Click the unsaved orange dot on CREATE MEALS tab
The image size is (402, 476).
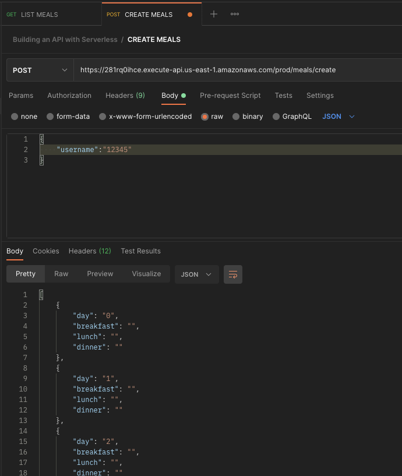coord(190,15)
